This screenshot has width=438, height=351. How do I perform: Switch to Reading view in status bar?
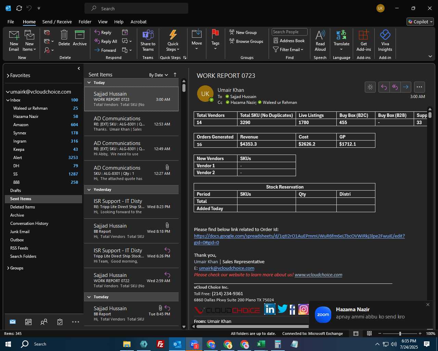(x=369, y=334)
